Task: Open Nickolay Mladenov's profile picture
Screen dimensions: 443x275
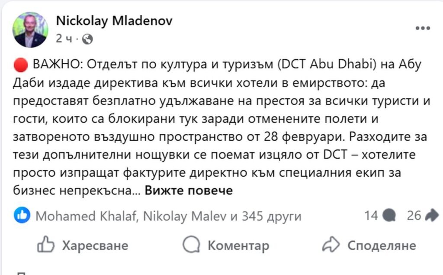Action: [30, 29]
